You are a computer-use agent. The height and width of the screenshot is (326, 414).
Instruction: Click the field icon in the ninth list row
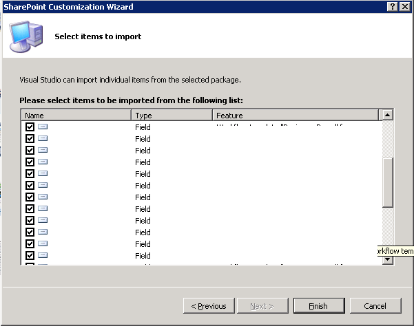43,220
